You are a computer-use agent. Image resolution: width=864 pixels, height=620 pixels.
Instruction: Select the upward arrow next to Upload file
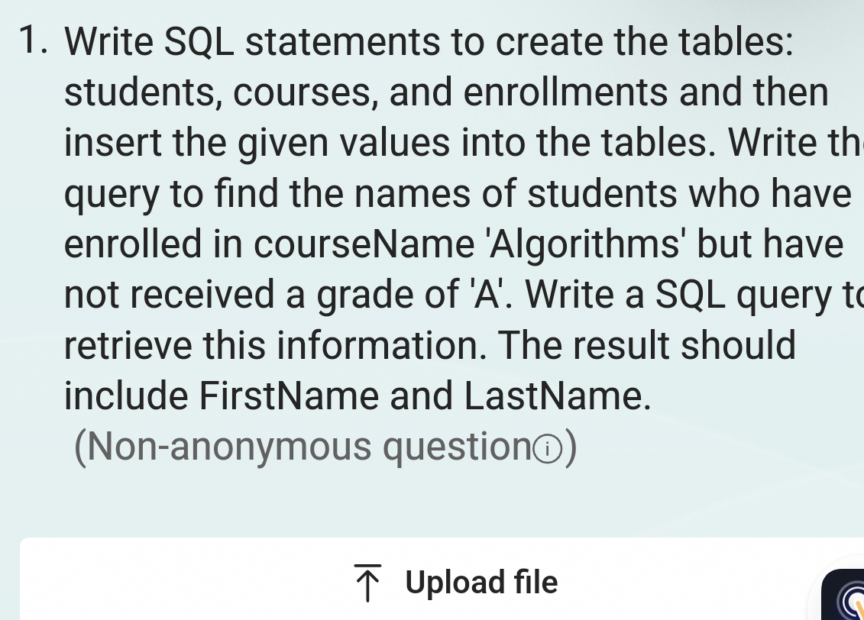[x=369, y=582]
